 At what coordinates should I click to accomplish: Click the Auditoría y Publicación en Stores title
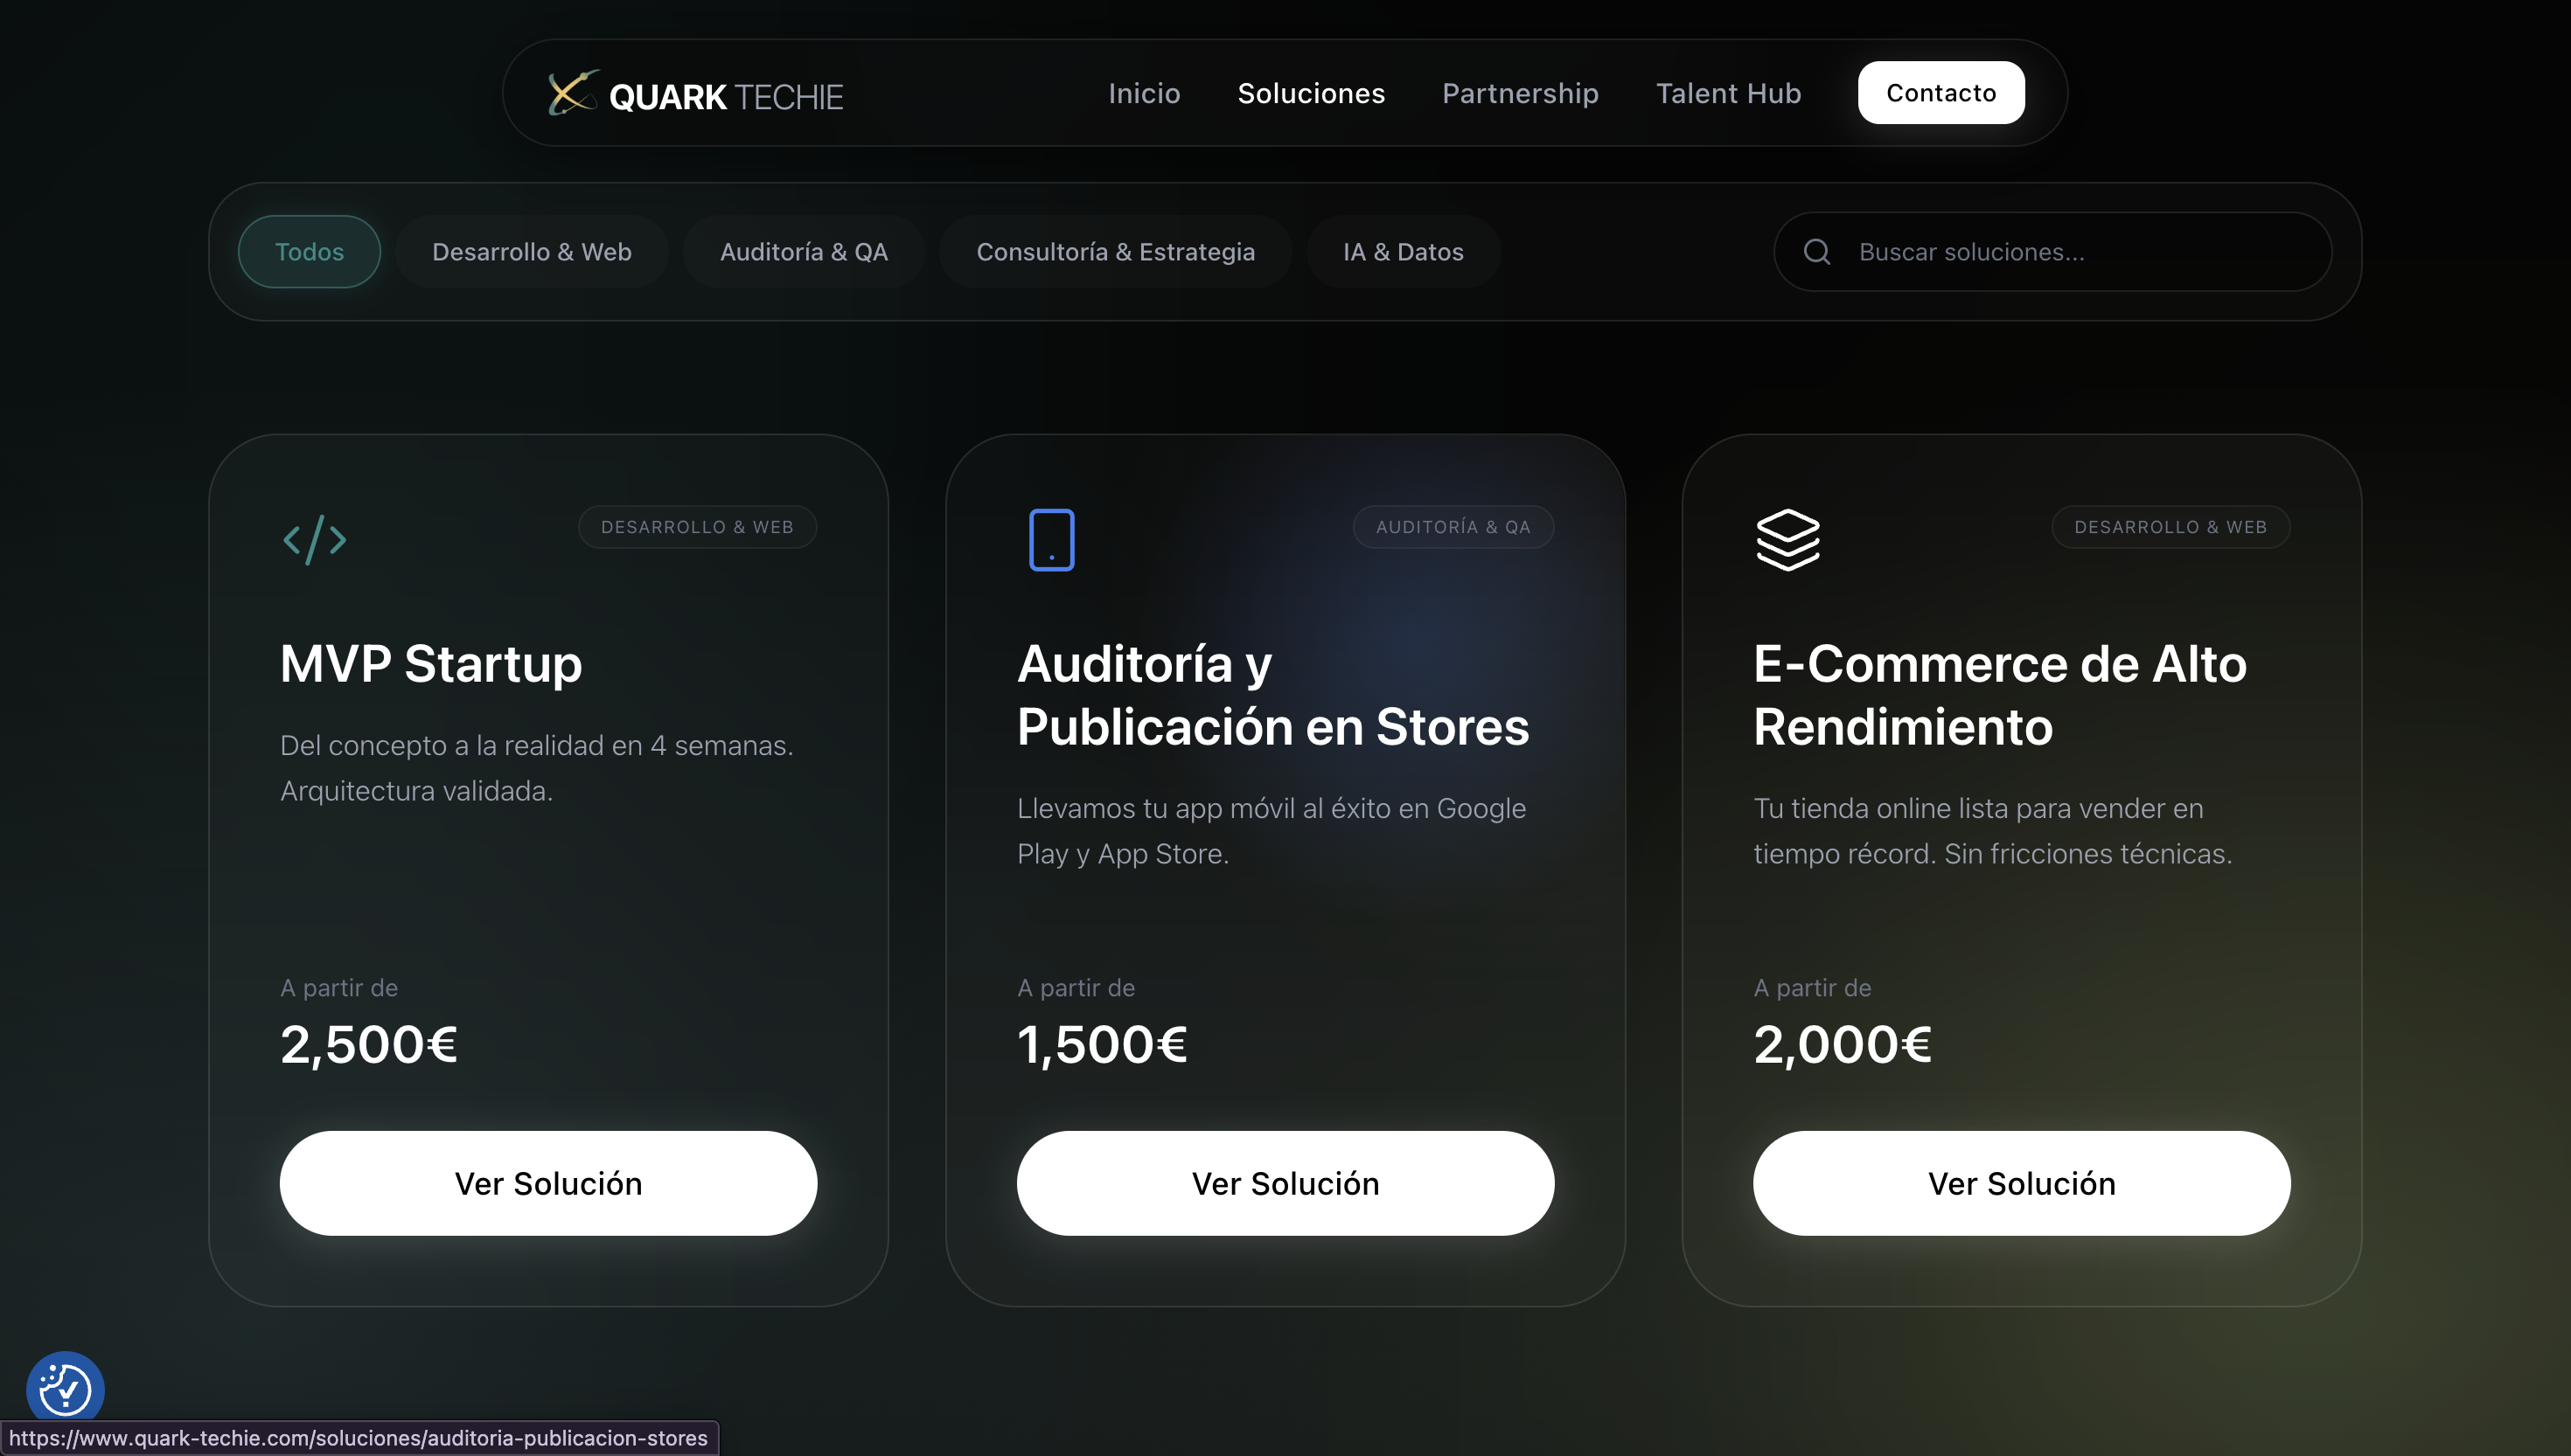pos(1273,695)
